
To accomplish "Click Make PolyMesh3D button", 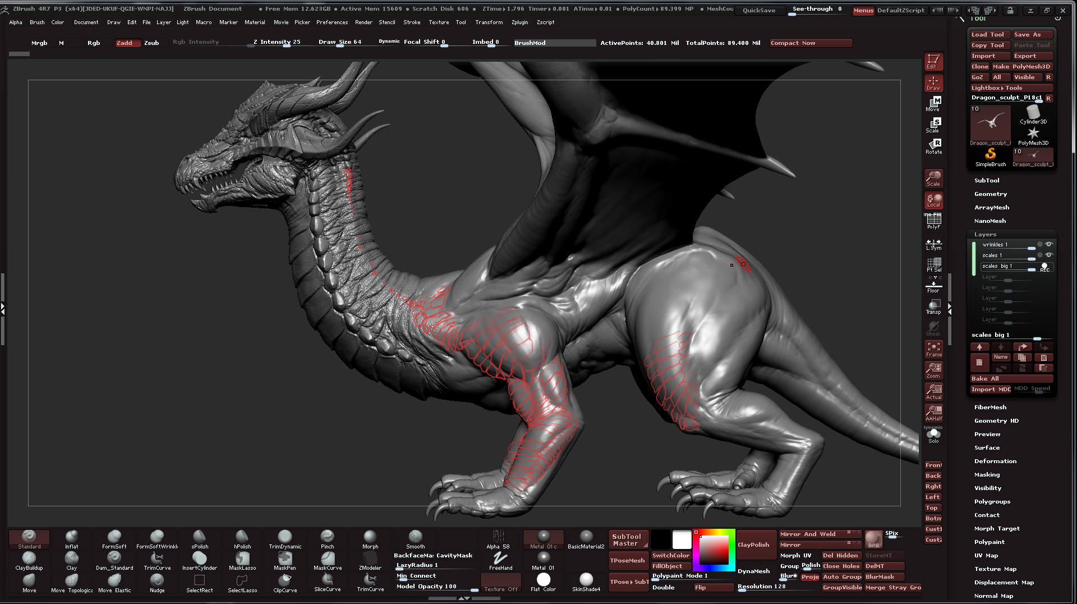I will click(1022, 66).
